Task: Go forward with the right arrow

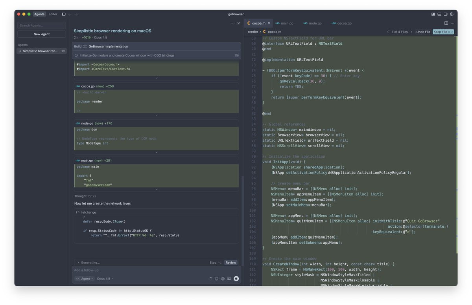Action: point(76,14)
